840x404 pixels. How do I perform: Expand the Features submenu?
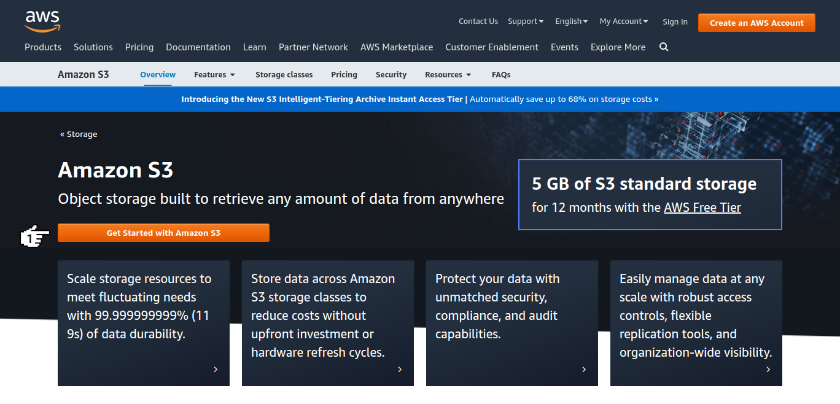click(x=214, y=75)
